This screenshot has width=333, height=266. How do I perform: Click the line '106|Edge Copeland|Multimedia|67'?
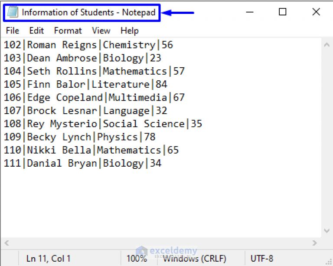pyautogui.click(x=94, y=98)
